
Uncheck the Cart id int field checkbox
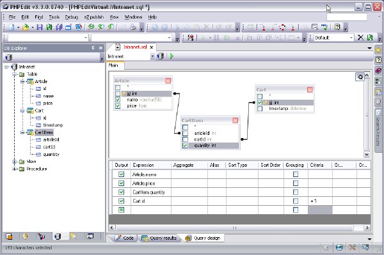(x=260, y=102)
